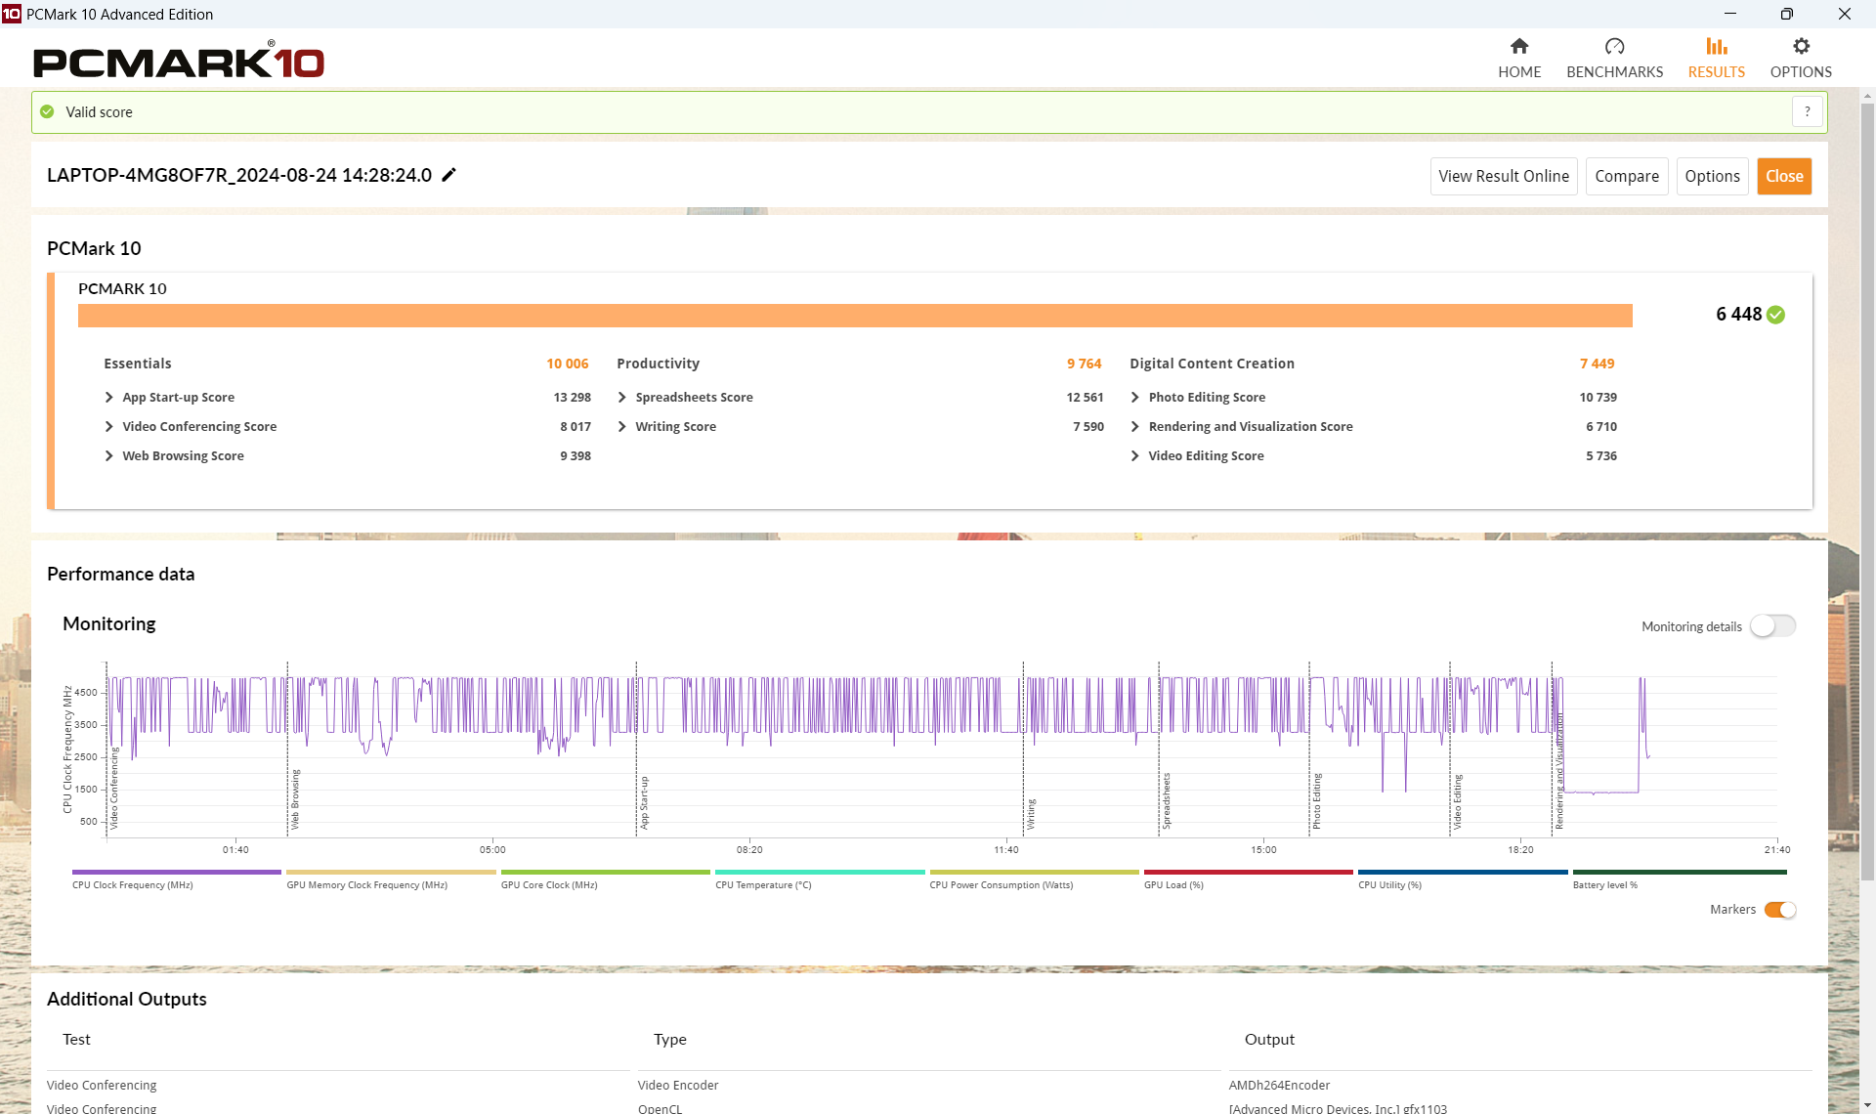Click the orange PCMark 10 score bar
This screenshot has height=1114, width=1876.
pyautogui.click(x=855, y=316)
